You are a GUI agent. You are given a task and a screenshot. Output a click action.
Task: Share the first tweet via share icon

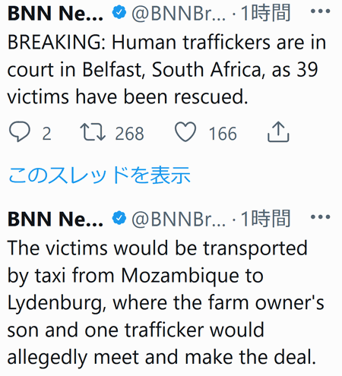point(278,131)
